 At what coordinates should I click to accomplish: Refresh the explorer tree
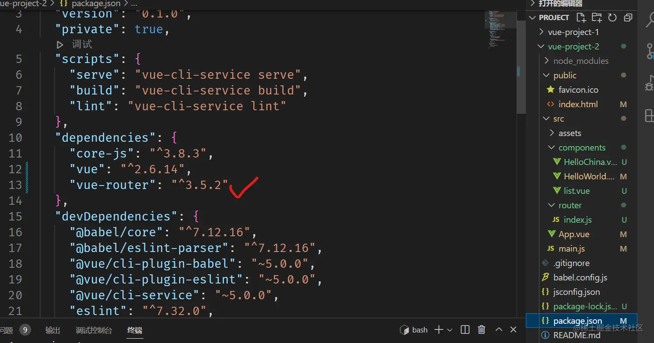612,17
